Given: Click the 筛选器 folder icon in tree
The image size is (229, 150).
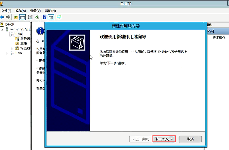Looking at the screenshot, I should (x=17, y=48).
